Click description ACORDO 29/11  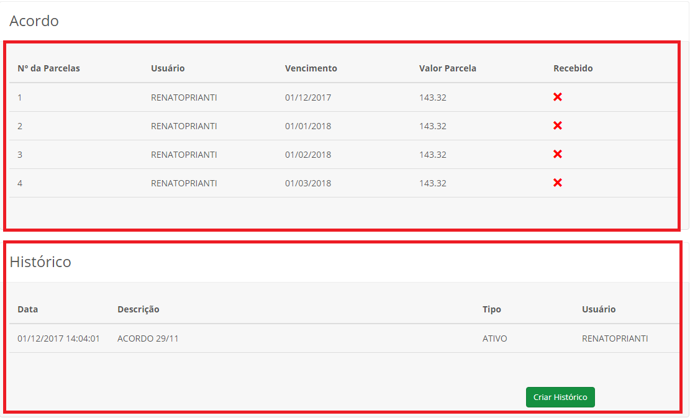pos(148,338)
